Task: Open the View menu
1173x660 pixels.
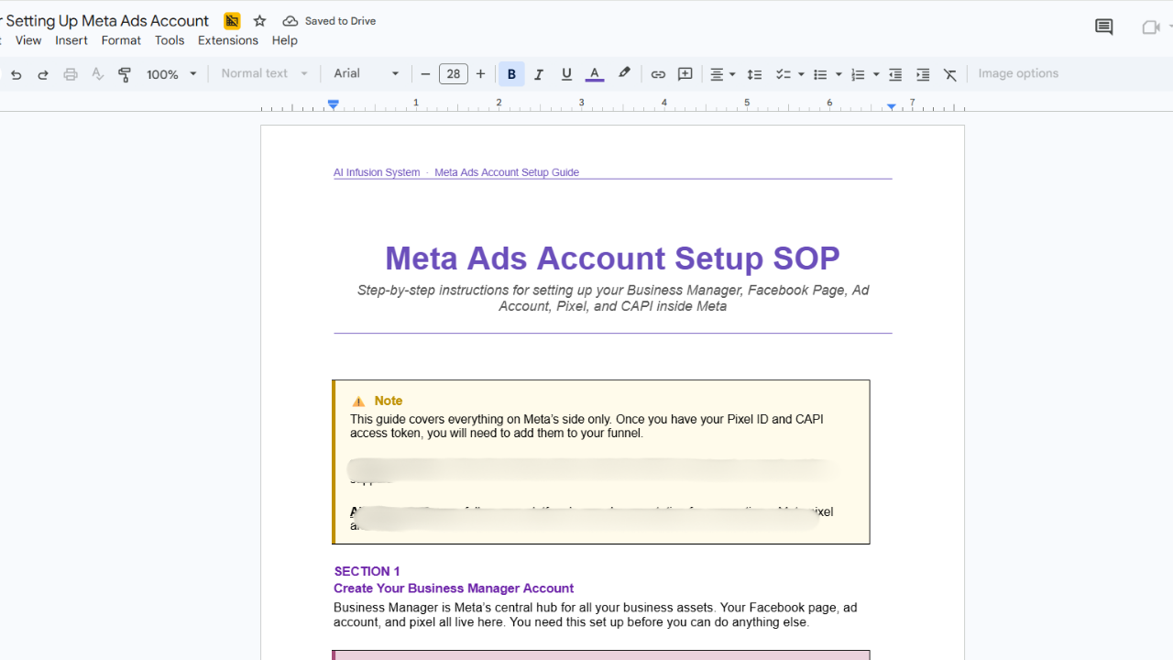Action: tap(28, 40)
